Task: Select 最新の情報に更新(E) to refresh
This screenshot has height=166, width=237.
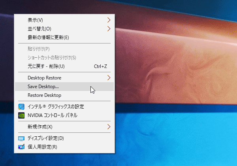Action: (64, 37)
